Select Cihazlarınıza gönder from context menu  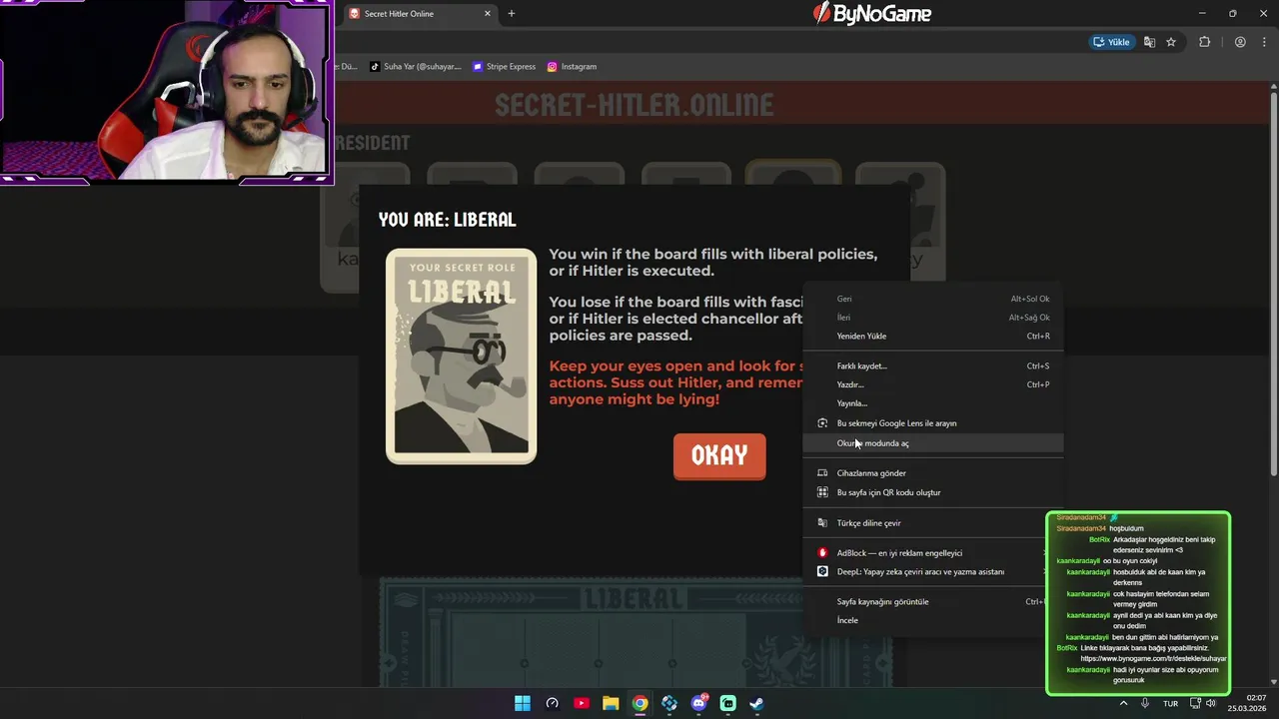(933, 473)
